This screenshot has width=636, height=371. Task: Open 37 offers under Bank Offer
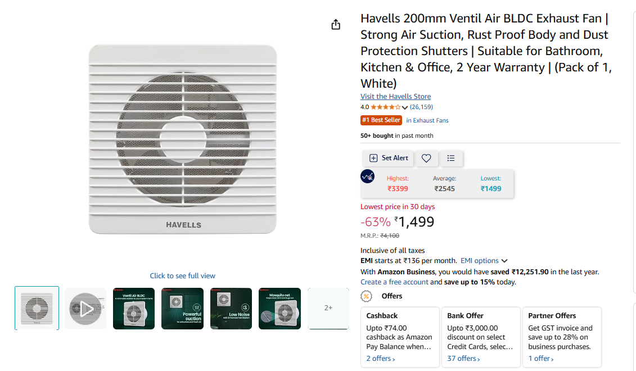[x=463, y=359]
